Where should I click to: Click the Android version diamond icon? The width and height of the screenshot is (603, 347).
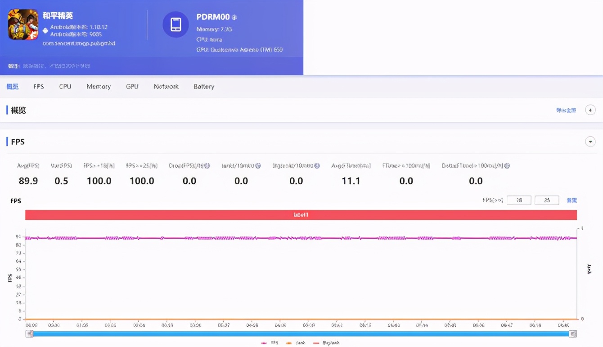pos(45,31)
